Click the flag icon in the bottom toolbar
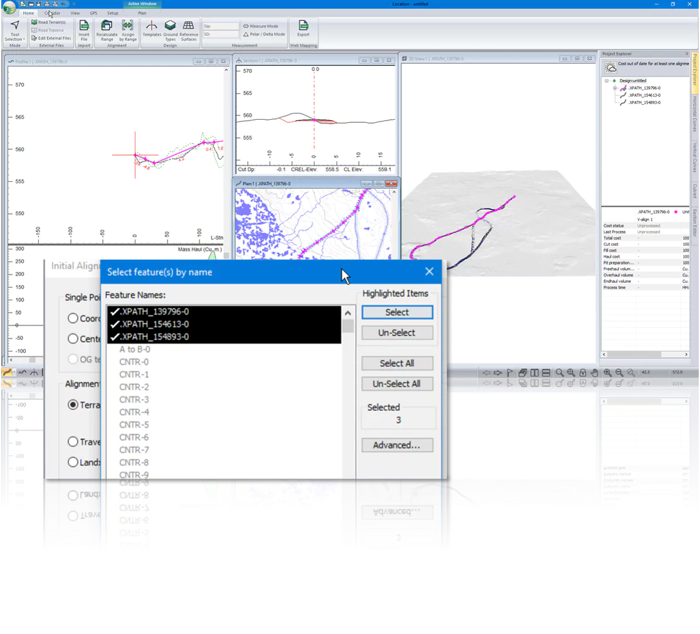This screenshot has width=700, height=634. pos(510,372)
